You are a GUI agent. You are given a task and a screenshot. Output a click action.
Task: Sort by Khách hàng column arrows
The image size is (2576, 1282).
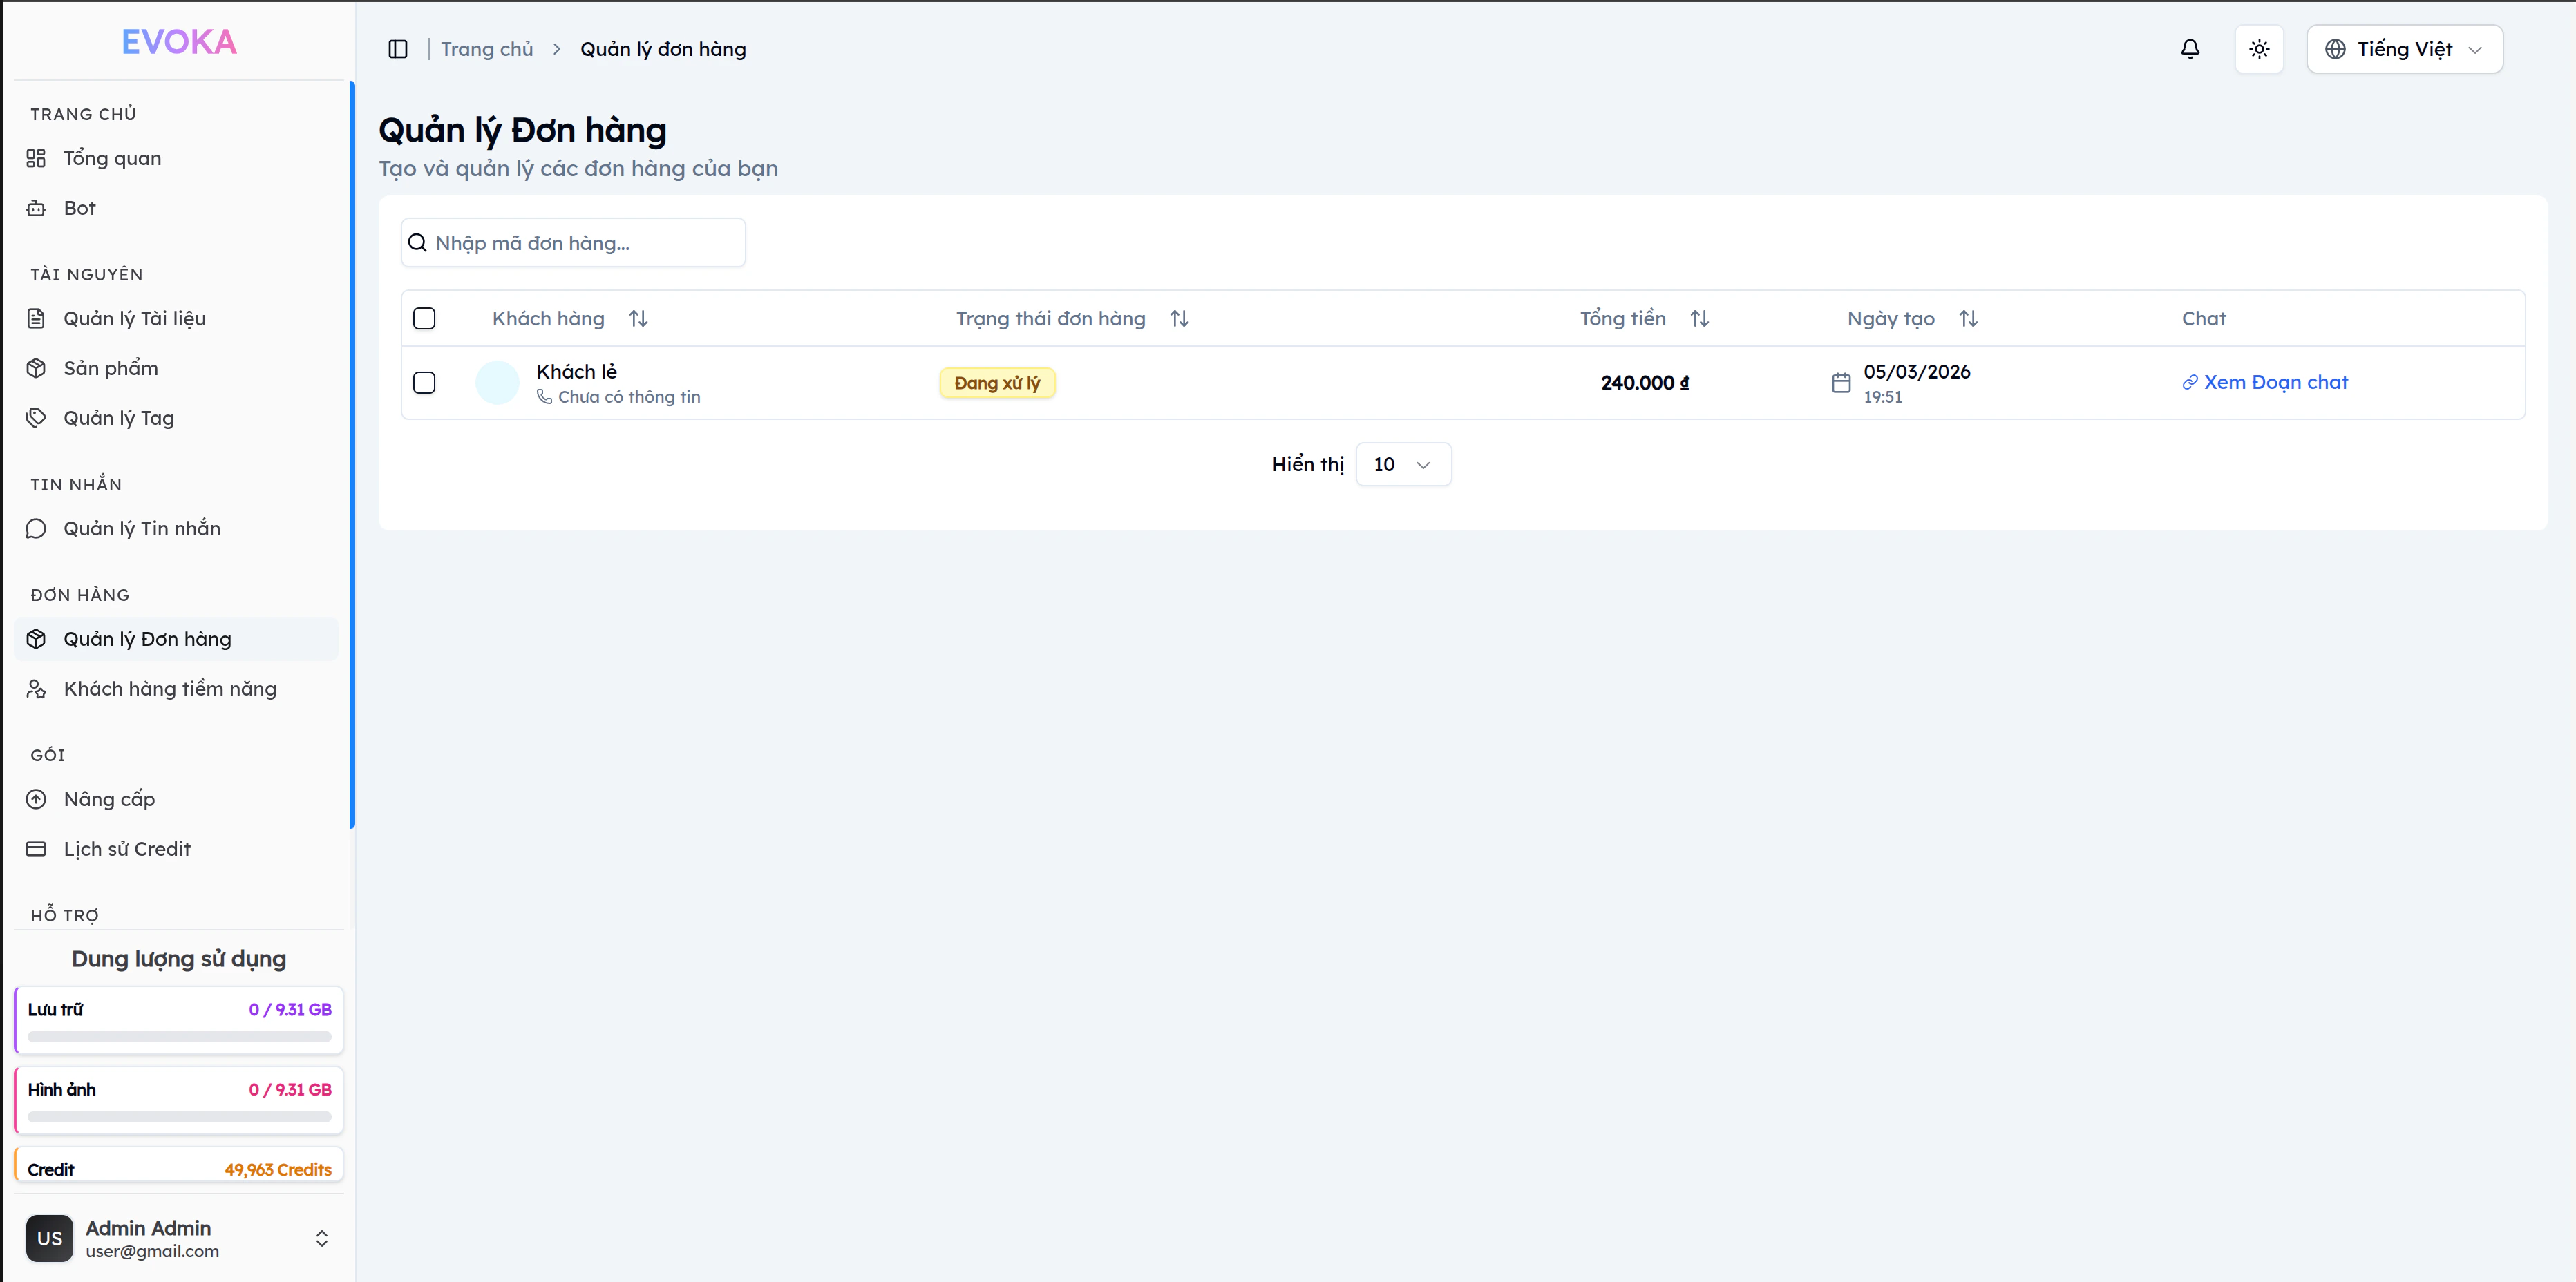pyautogui.click(x=638, y=318)
